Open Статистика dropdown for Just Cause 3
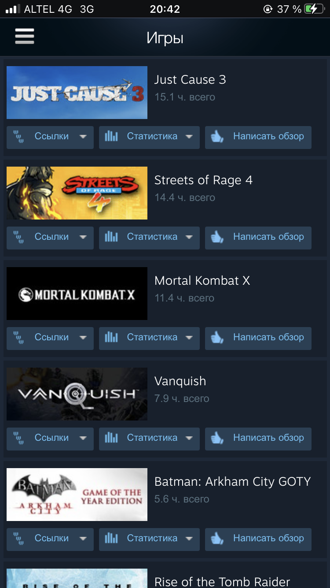Image resolution: width=330 pixels, height=588 pixels. [149, 137]
